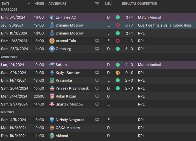The width and height of the screenshot is (196, 141).
Task: Sort by the LIEU column header
Action: tap(108, 4)
